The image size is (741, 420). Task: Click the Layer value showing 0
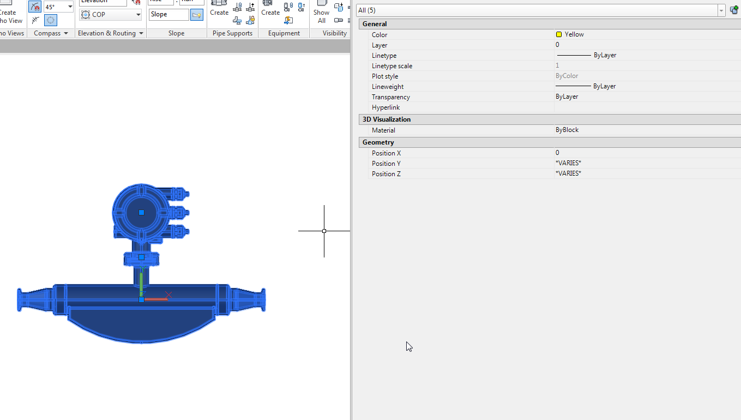point(557,45)
